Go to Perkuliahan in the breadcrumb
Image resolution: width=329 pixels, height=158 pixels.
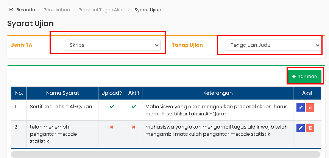[56, 10]
